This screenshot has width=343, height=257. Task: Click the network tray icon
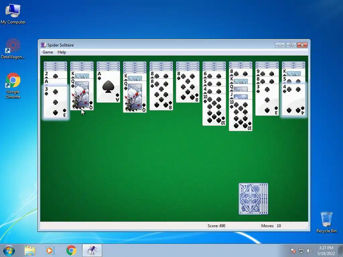(301, 251)
